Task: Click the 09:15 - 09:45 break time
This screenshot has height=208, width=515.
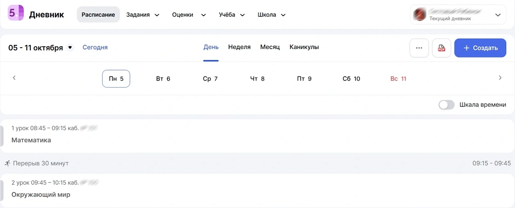Action: click(492, 163)
